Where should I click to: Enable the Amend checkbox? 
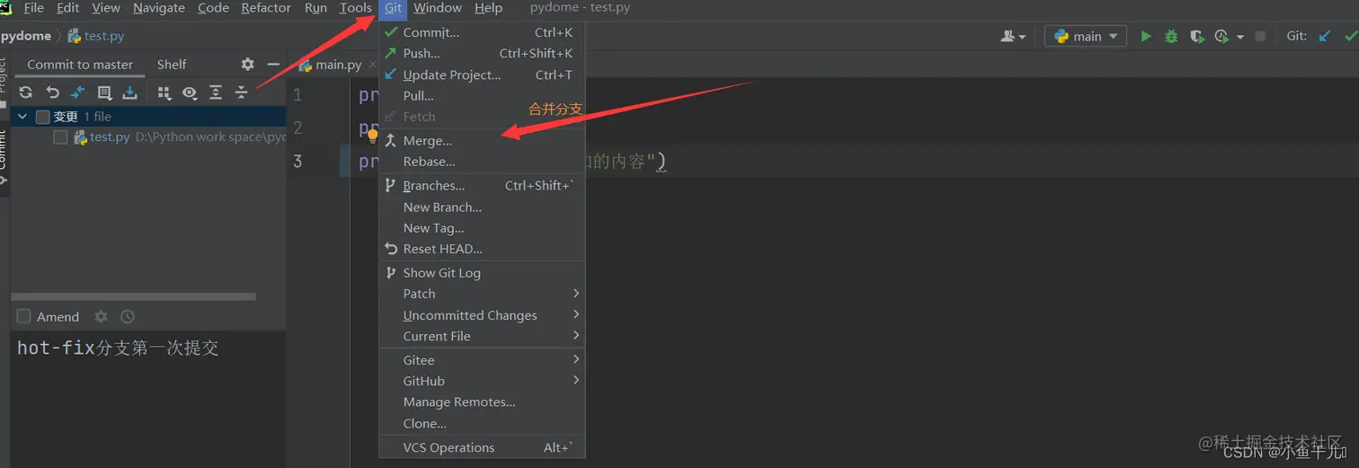coord(24,316)
